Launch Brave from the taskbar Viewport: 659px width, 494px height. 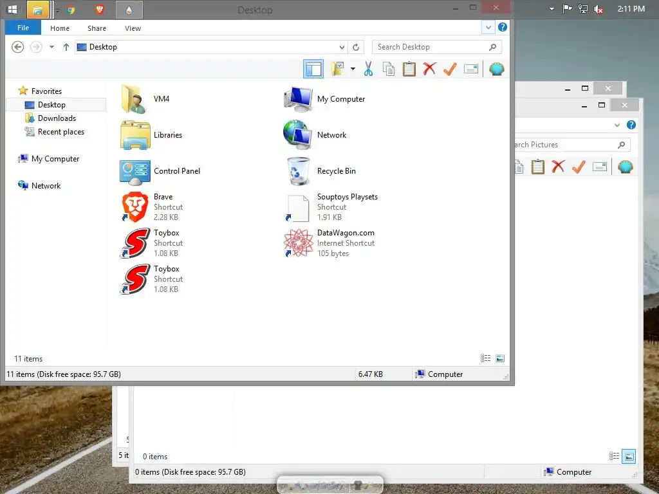pyautogui.click(x=100, y=9)
